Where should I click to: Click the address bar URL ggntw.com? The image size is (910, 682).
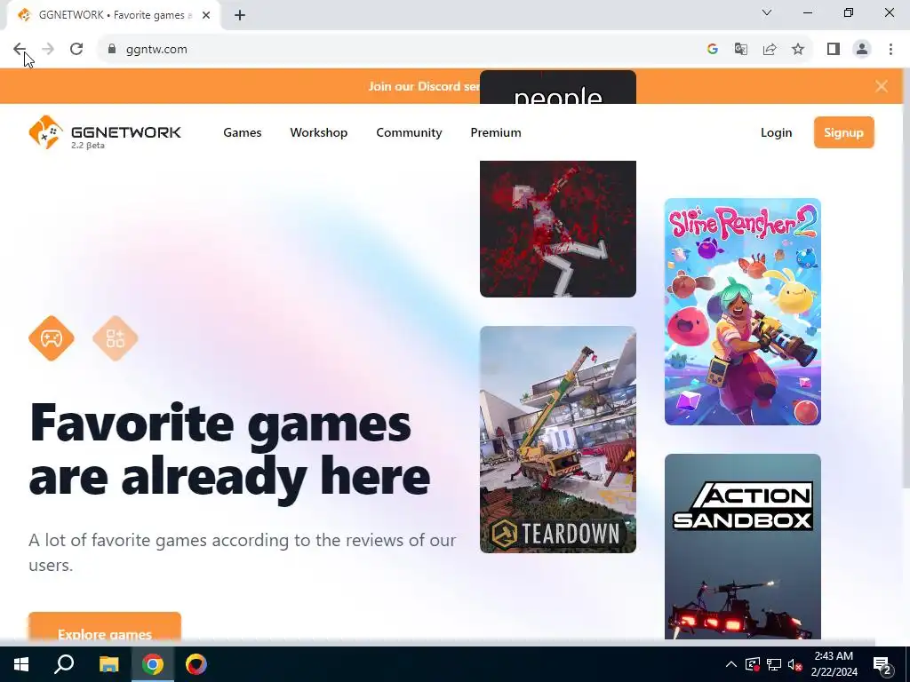(x=156, y=50)
